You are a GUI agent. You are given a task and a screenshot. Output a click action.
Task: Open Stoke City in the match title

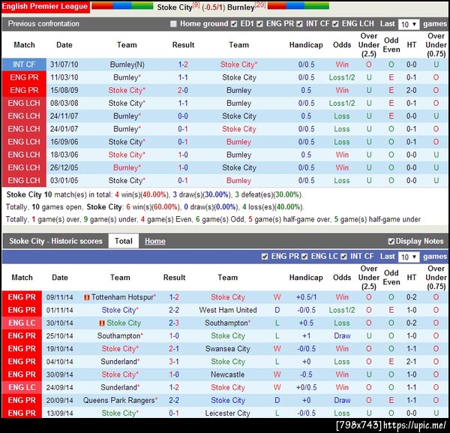click(175, 8)
